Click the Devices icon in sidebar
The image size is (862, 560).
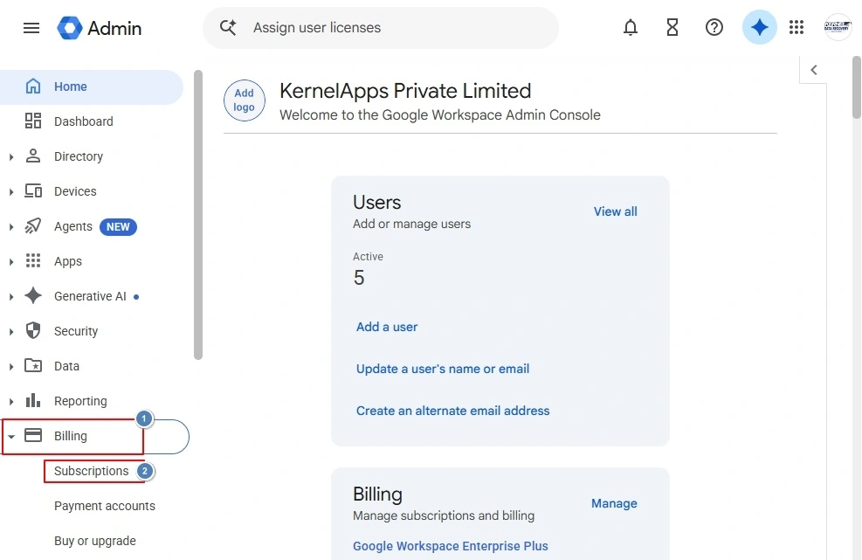coord(33,190)
